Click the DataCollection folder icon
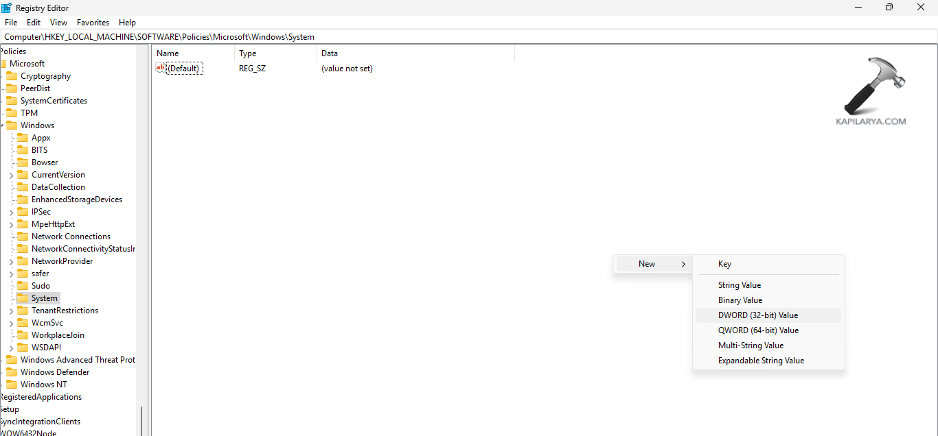Screen dimensions: 938x436 click(23, 187)
